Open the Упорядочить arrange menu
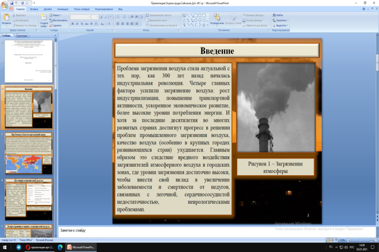This screenshot has width=379, height=252. coord(217,19)
